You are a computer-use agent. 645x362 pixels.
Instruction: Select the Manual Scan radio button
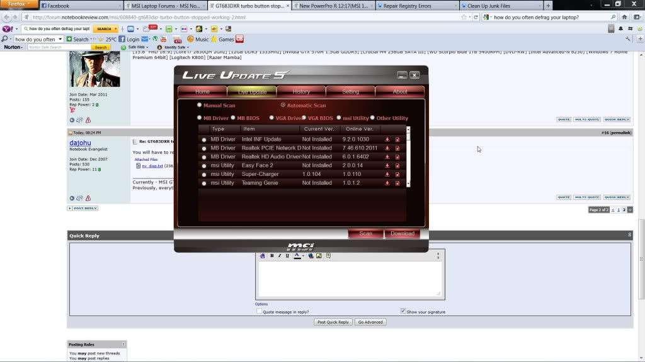coord(200,105)
